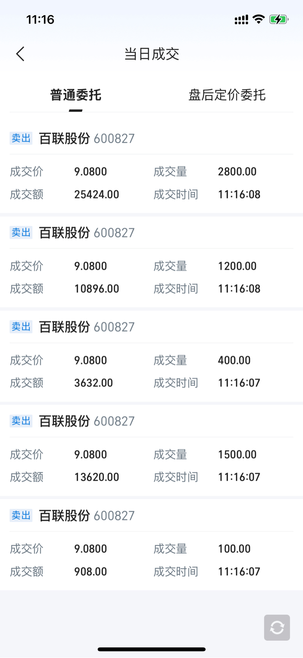Image resolution: width=303 pixels, height=658 pixels.
Task: Tap the 当日成交 page title
Action: coord(151,54)
